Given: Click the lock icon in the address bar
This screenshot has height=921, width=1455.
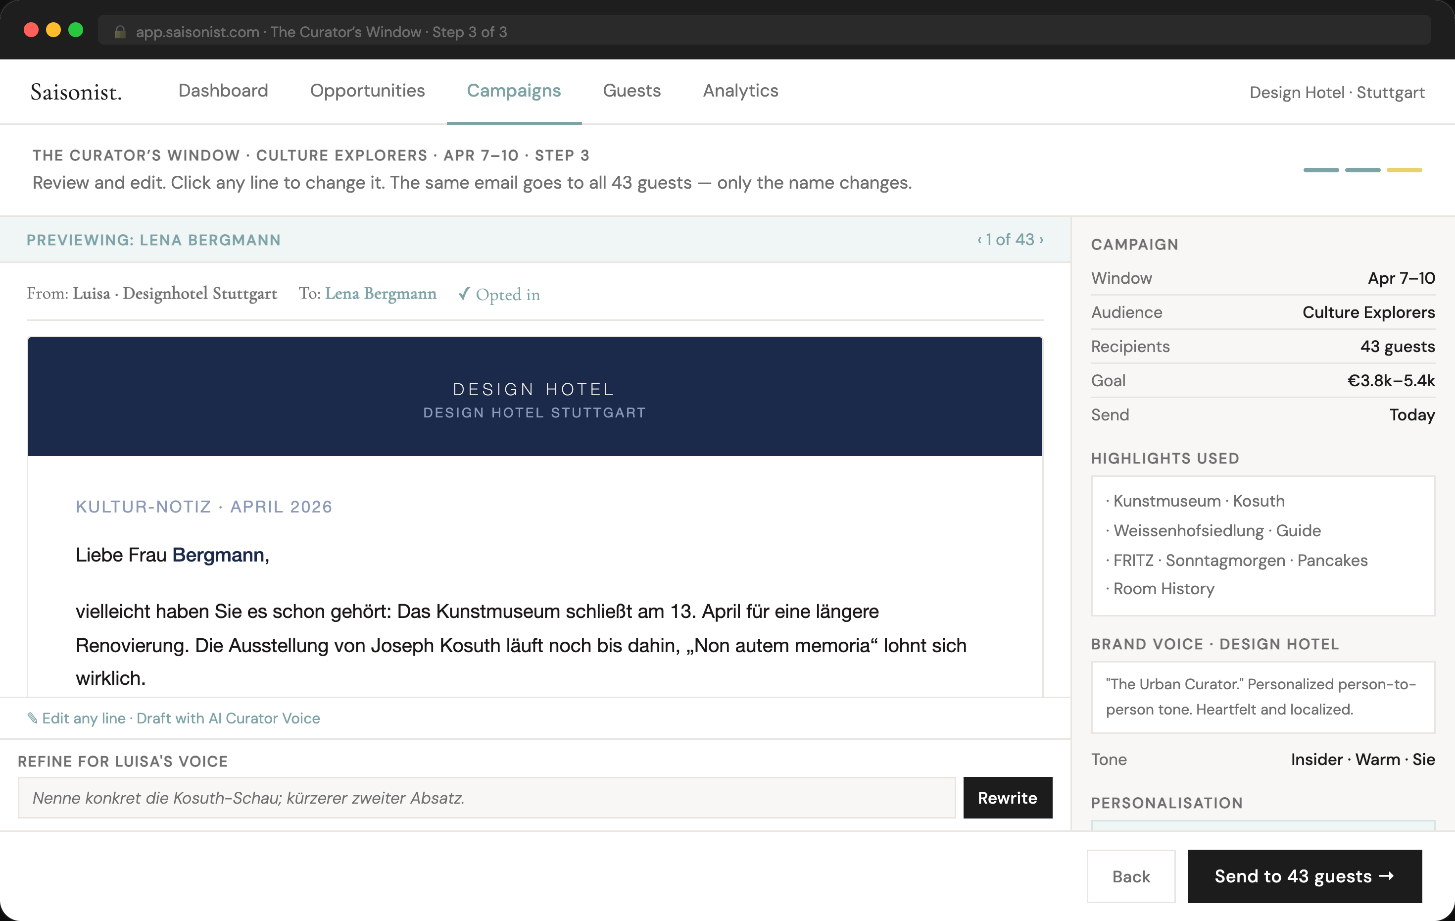Looking at the screenshot, I should [120, 32].
